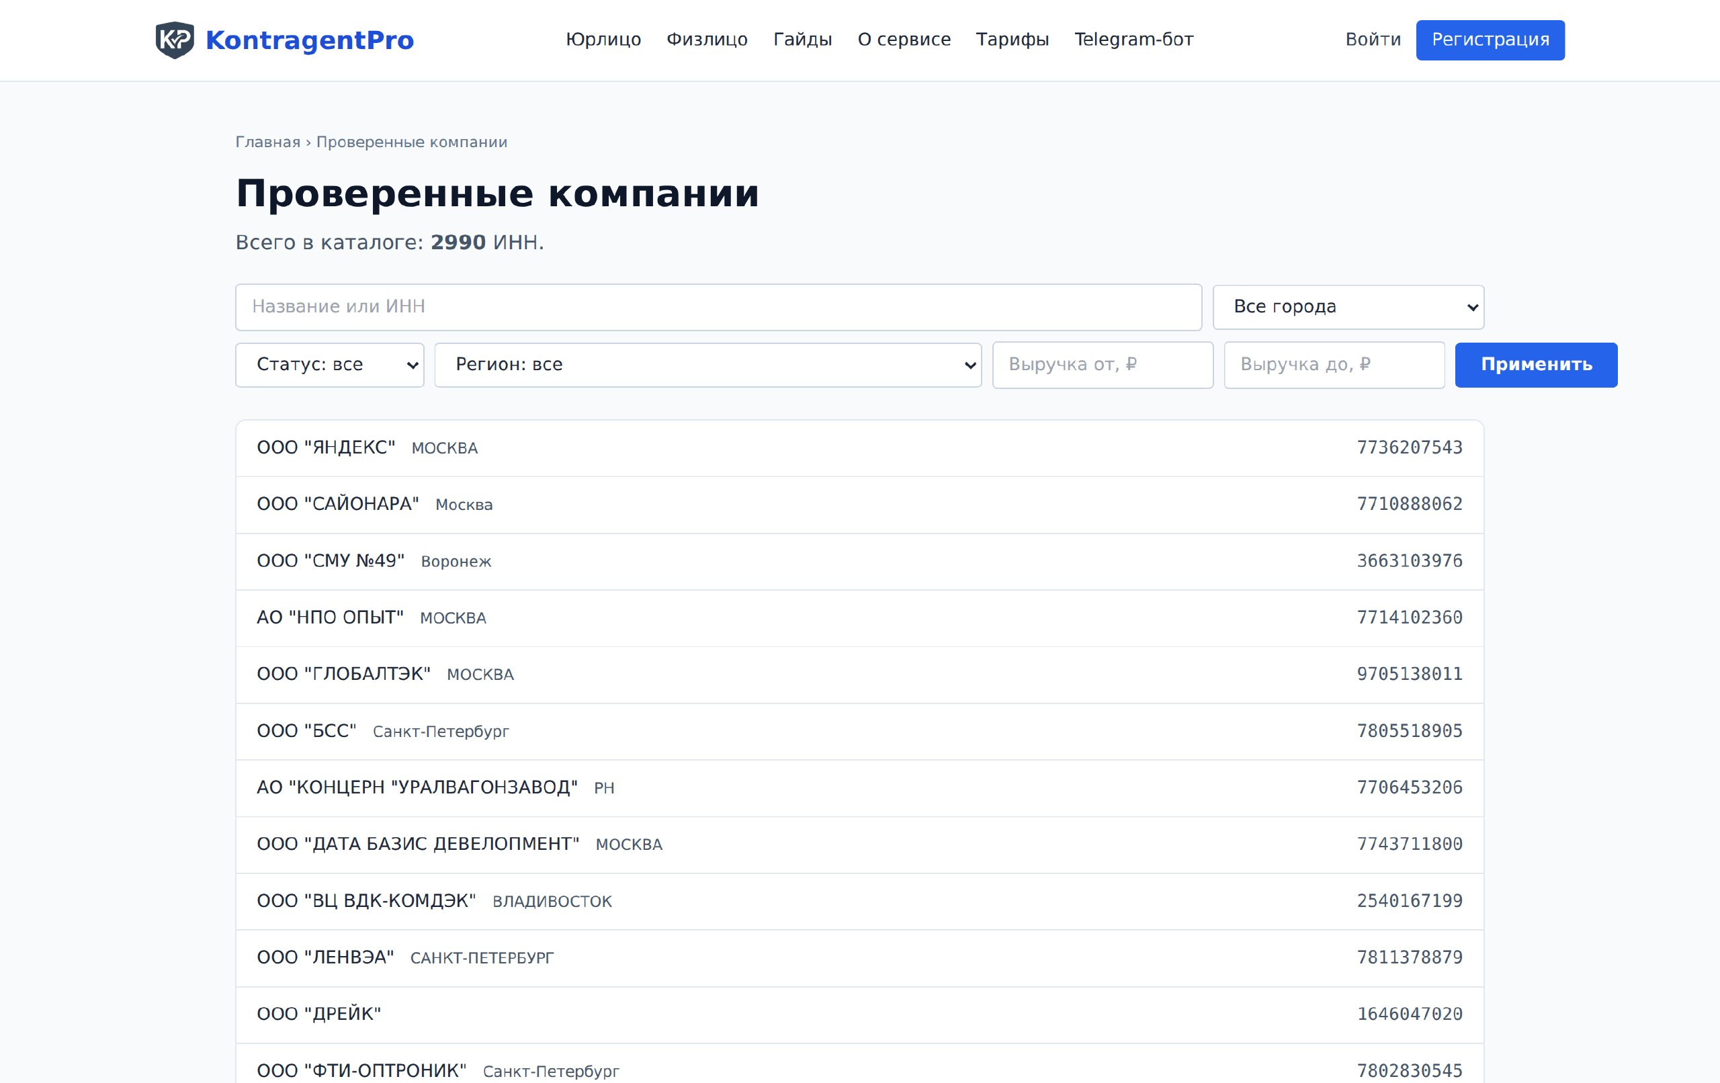Open the ООО "БСС" company row
The image size is (1720, 1083).
pyautogui.click(x=859, y=732)
